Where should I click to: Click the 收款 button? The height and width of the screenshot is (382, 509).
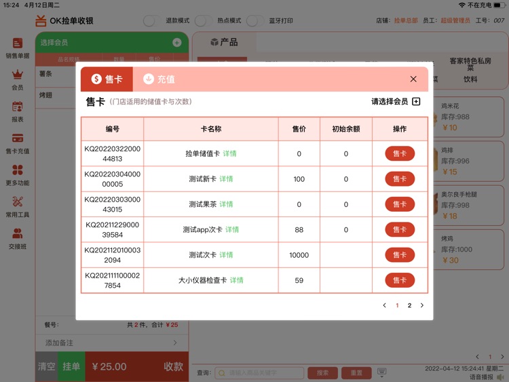click(x=173, y=366)
